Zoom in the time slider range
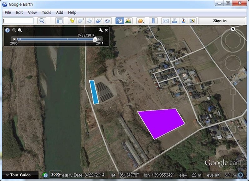The image size is (249, 181). (20, 30)
